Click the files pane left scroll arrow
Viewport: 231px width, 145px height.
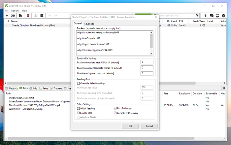(6, 139)
